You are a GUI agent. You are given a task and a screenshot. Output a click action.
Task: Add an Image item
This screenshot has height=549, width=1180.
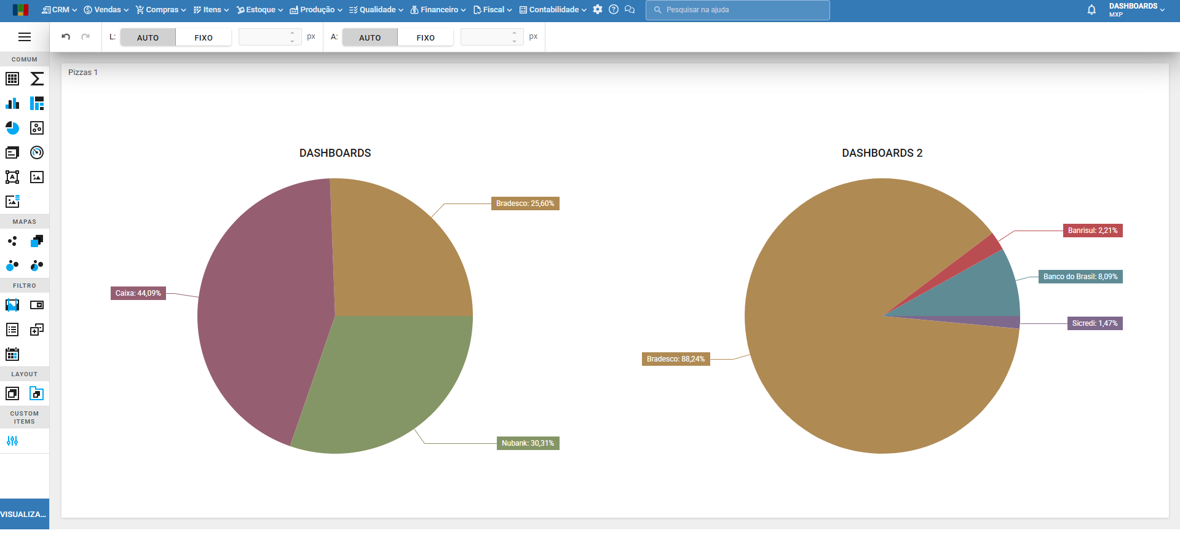pos(37,177)
